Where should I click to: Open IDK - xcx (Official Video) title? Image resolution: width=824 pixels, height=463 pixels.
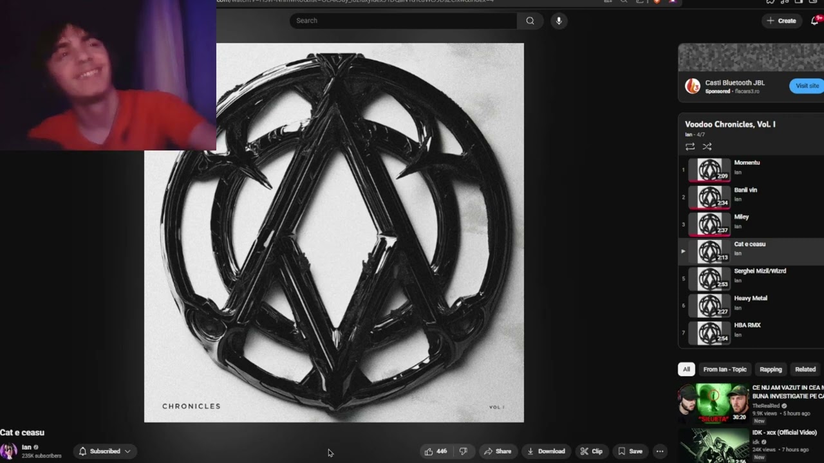(784, 433)
